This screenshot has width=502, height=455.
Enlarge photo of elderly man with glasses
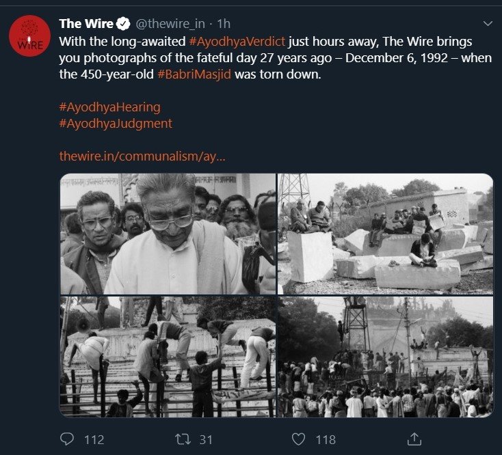tap(168, 234)
